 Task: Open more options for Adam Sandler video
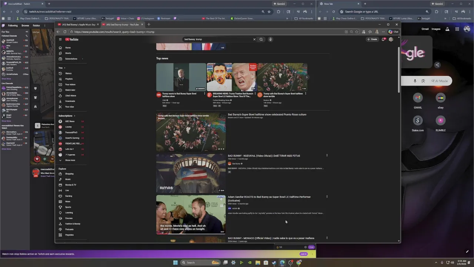(x=327, y=197)
